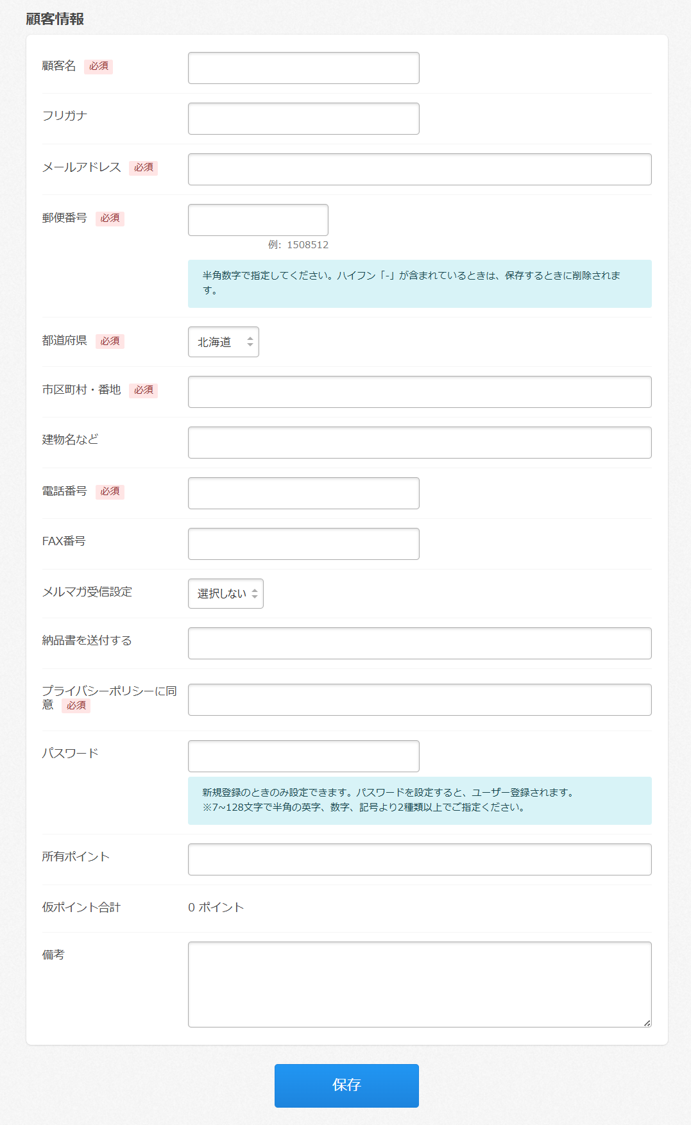The height and width of the screenshot is (1125, 691).
Task: Focus the FAX番号 input field
Action: coord(303,544)
